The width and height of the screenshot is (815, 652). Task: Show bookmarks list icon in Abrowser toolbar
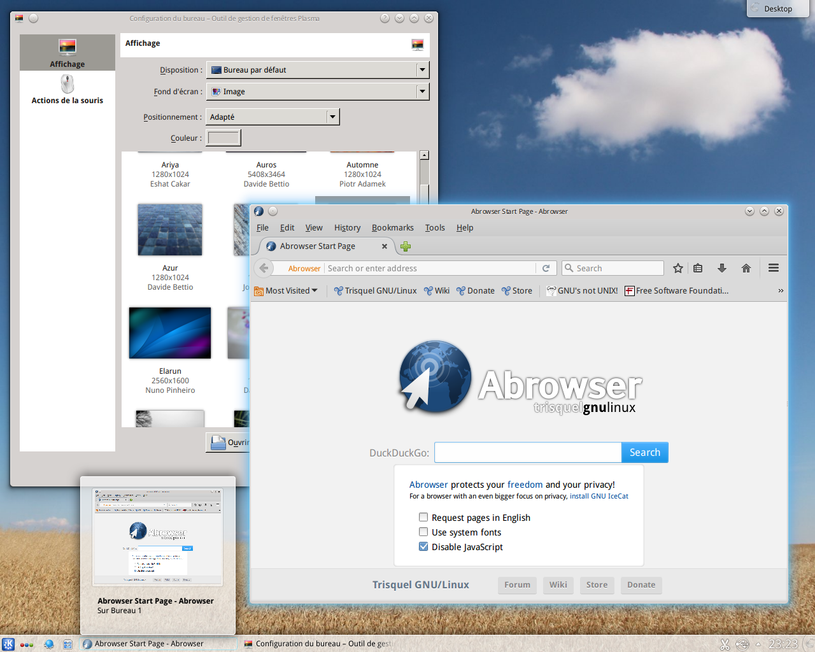pyautogui.click(x=698, y=268)
